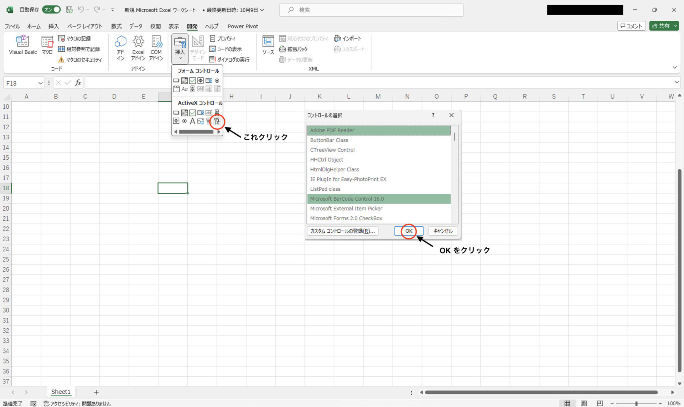Open XML 拡張パック

[x=293, y=49]
